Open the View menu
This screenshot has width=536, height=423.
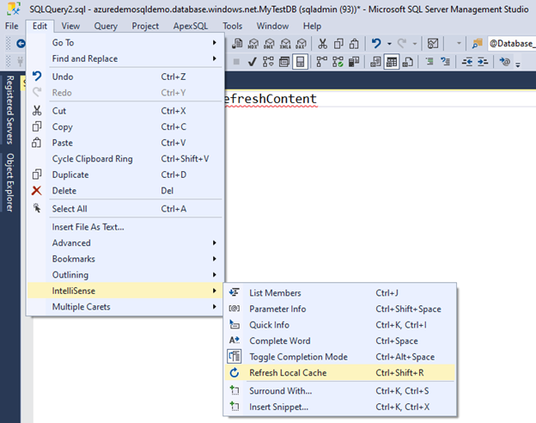pyautogui.click(x=70, y=26)
